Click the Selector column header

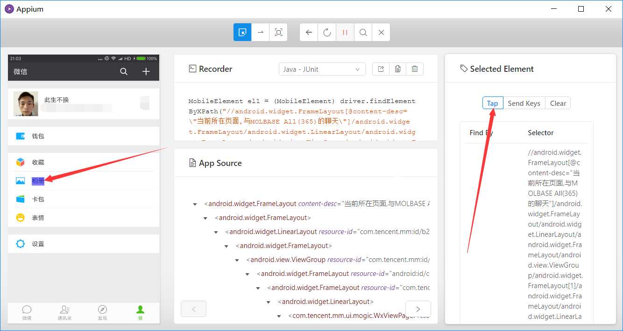[541, 133]
